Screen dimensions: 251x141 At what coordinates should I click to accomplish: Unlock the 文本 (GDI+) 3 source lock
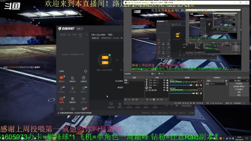tap(167, 80)
